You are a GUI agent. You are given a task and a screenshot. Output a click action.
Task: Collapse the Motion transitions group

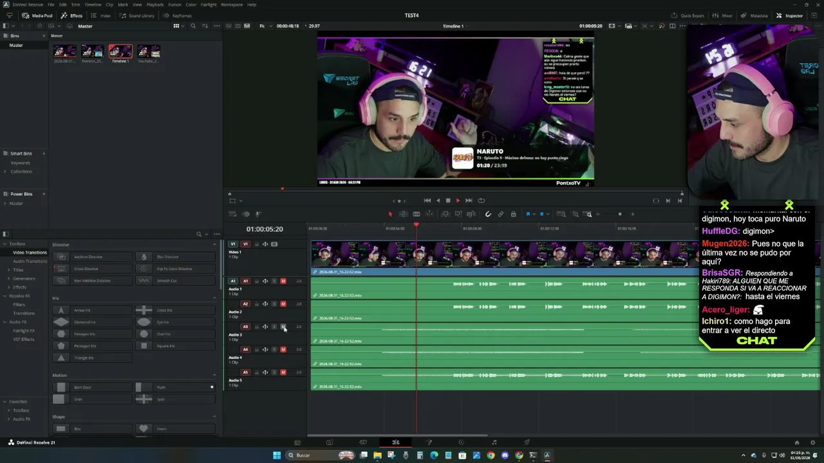tap(214, 376)
